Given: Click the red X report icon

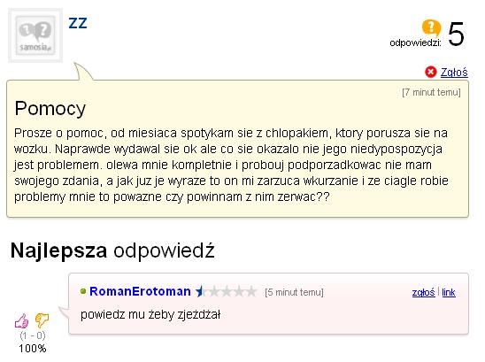Looking at the screenshot, I should coord(430,72).
